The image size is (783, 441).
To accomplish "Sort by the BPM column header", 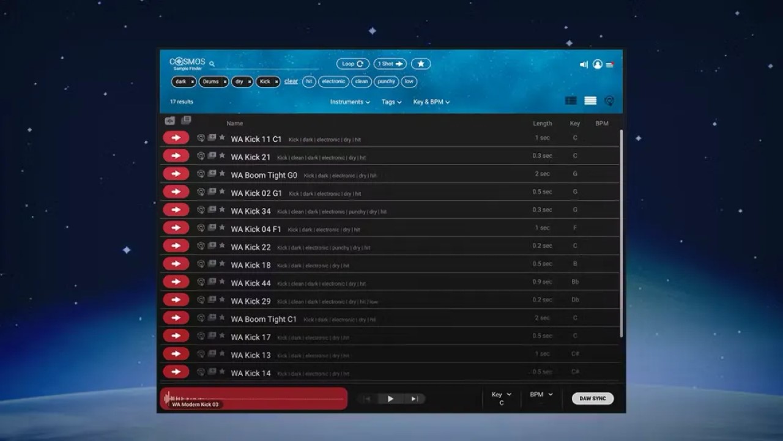I will pos(602,124).
